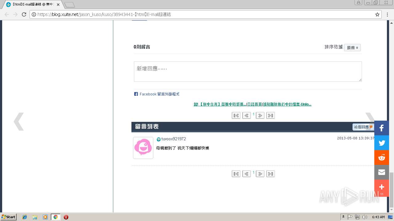Jump to last page in lower pager
This screenshot has width=394, height=221.
271,174
